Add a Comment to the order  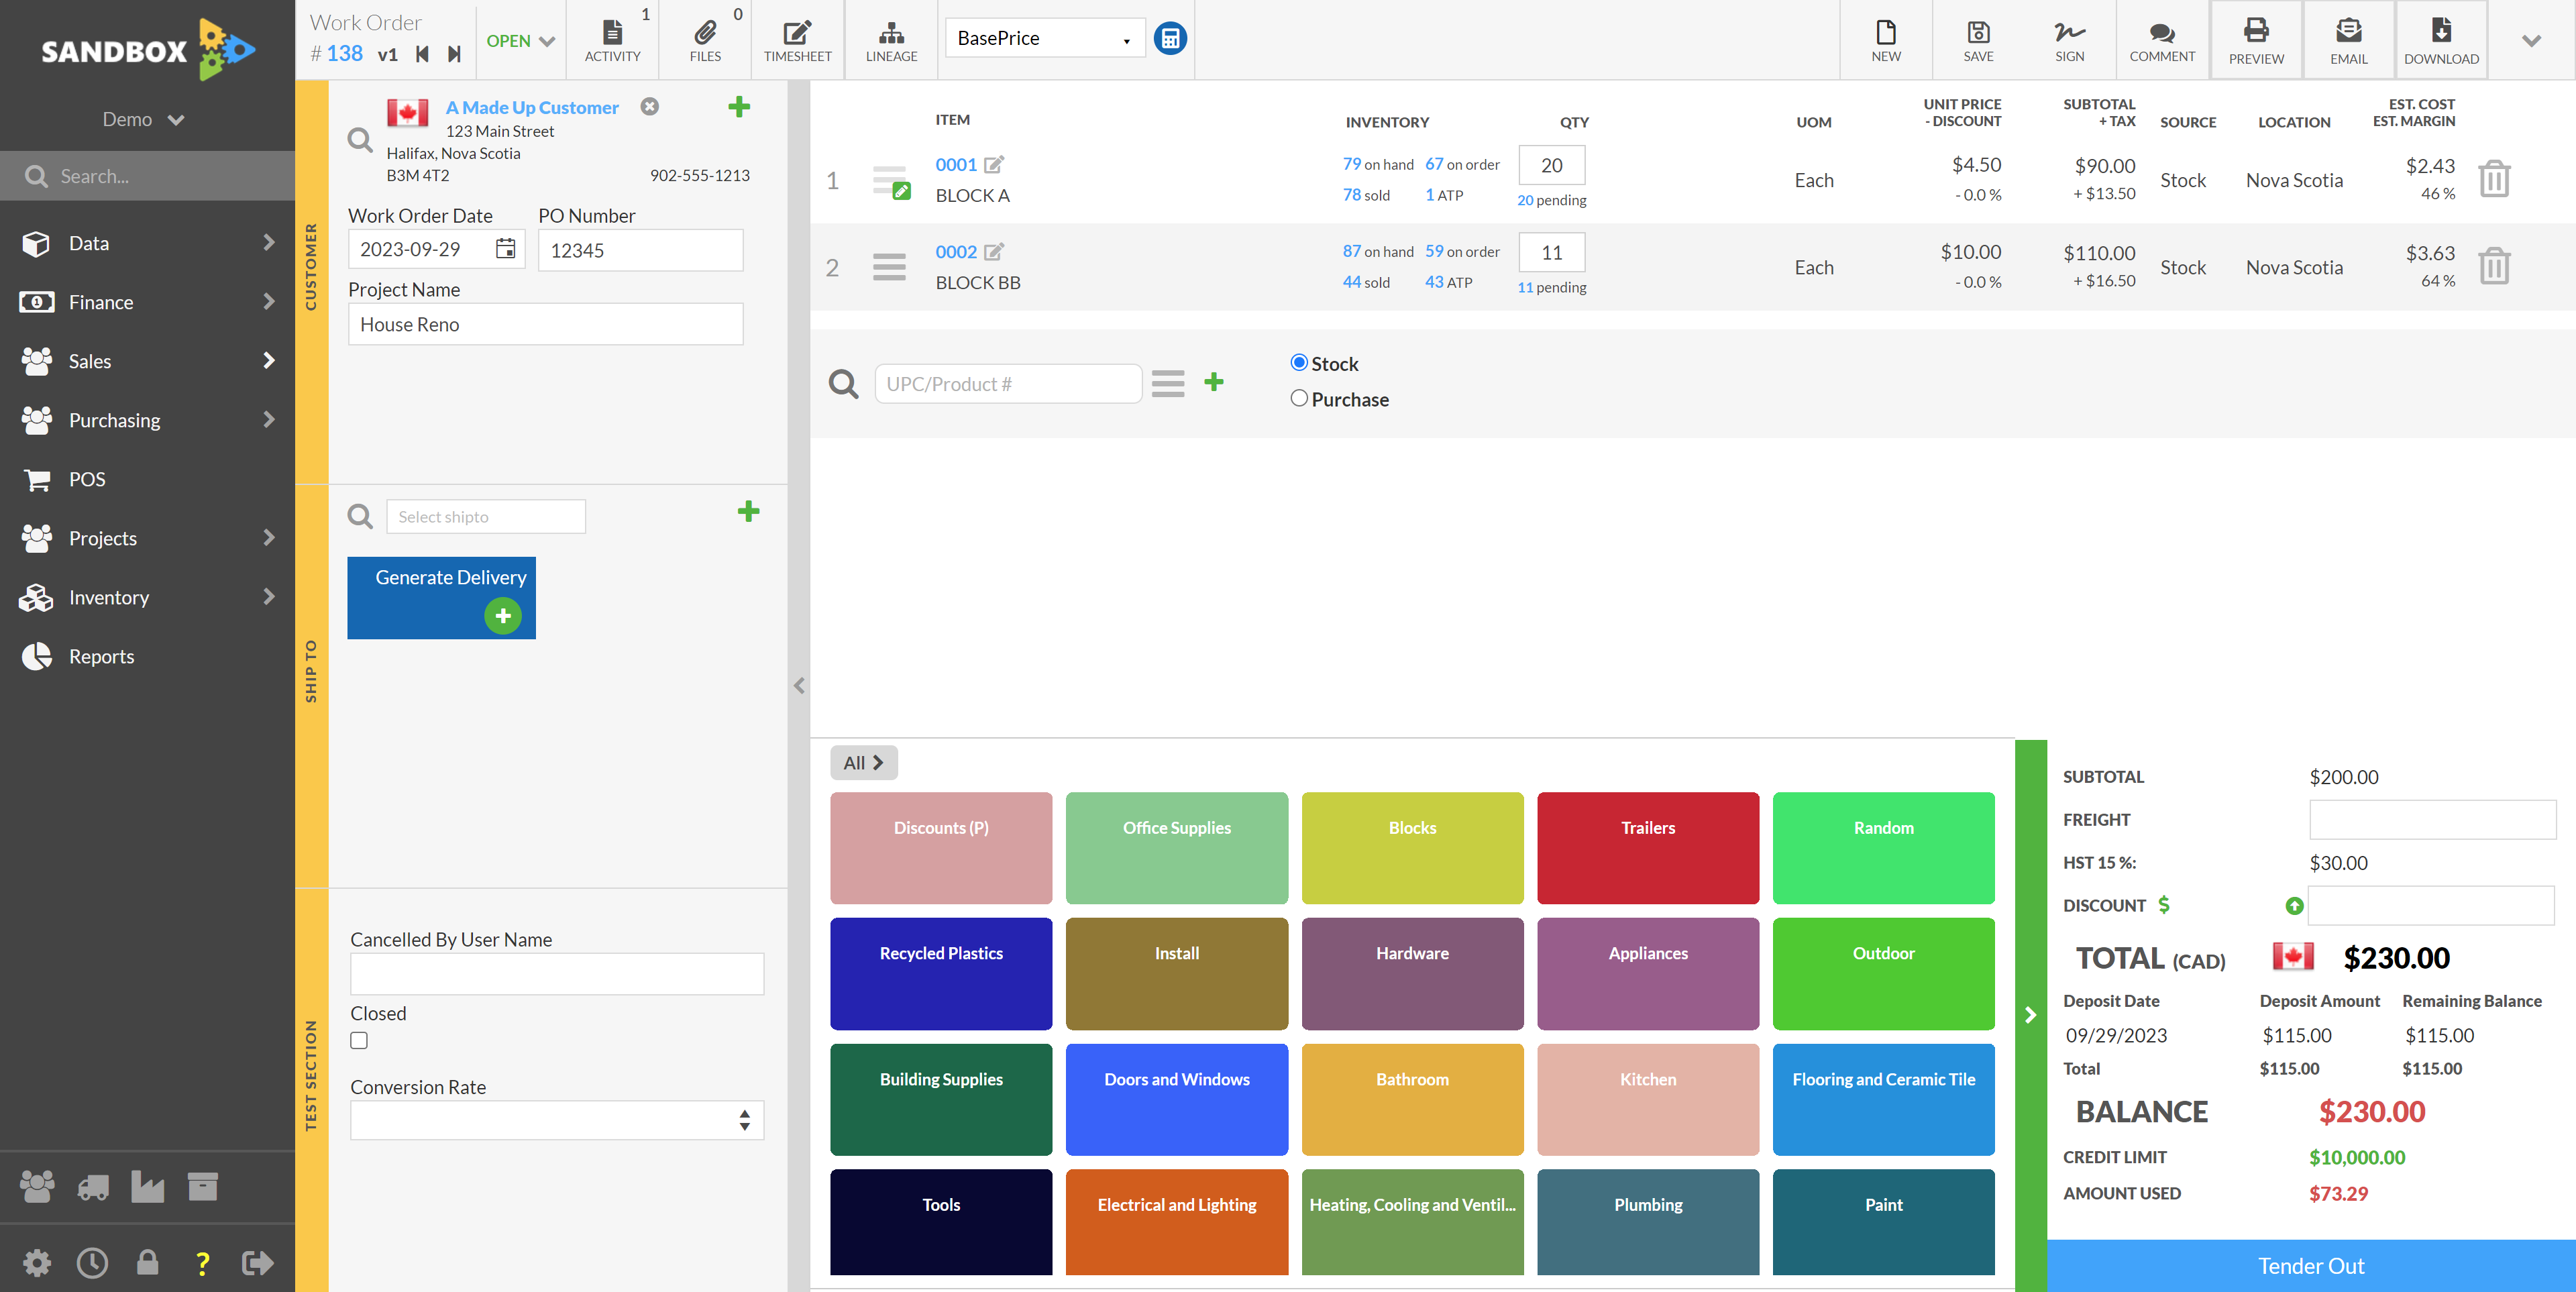click(x=2162, y=40)
